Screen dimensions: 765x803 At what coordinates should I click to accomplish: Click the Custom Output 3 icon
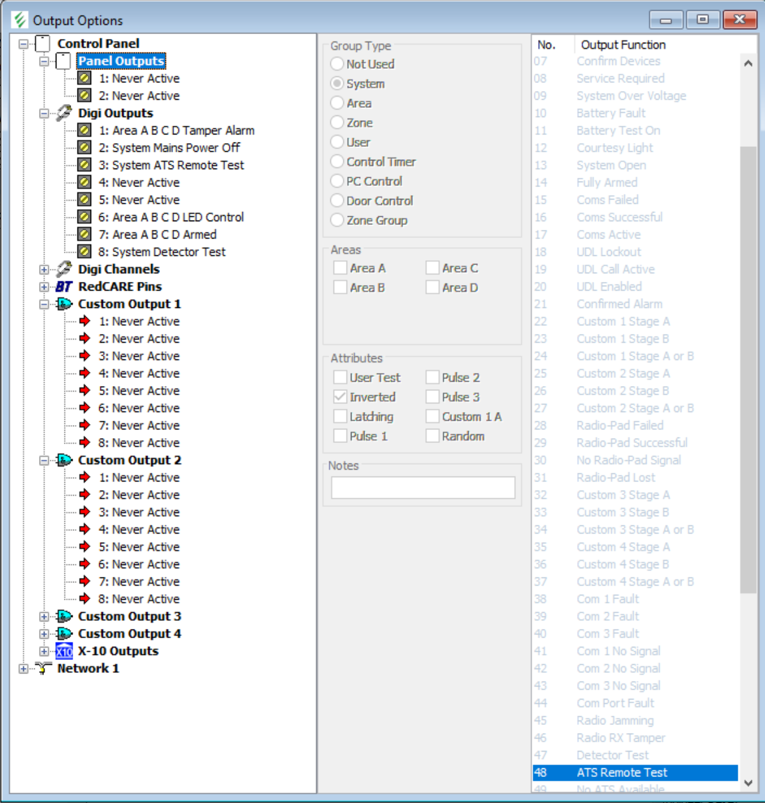coord(64,617)
